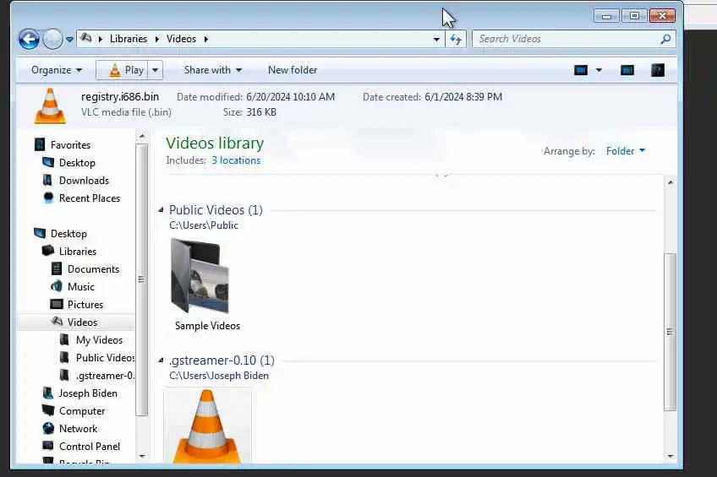
Task: Refresh the Videos folder view
Action: 456,40
